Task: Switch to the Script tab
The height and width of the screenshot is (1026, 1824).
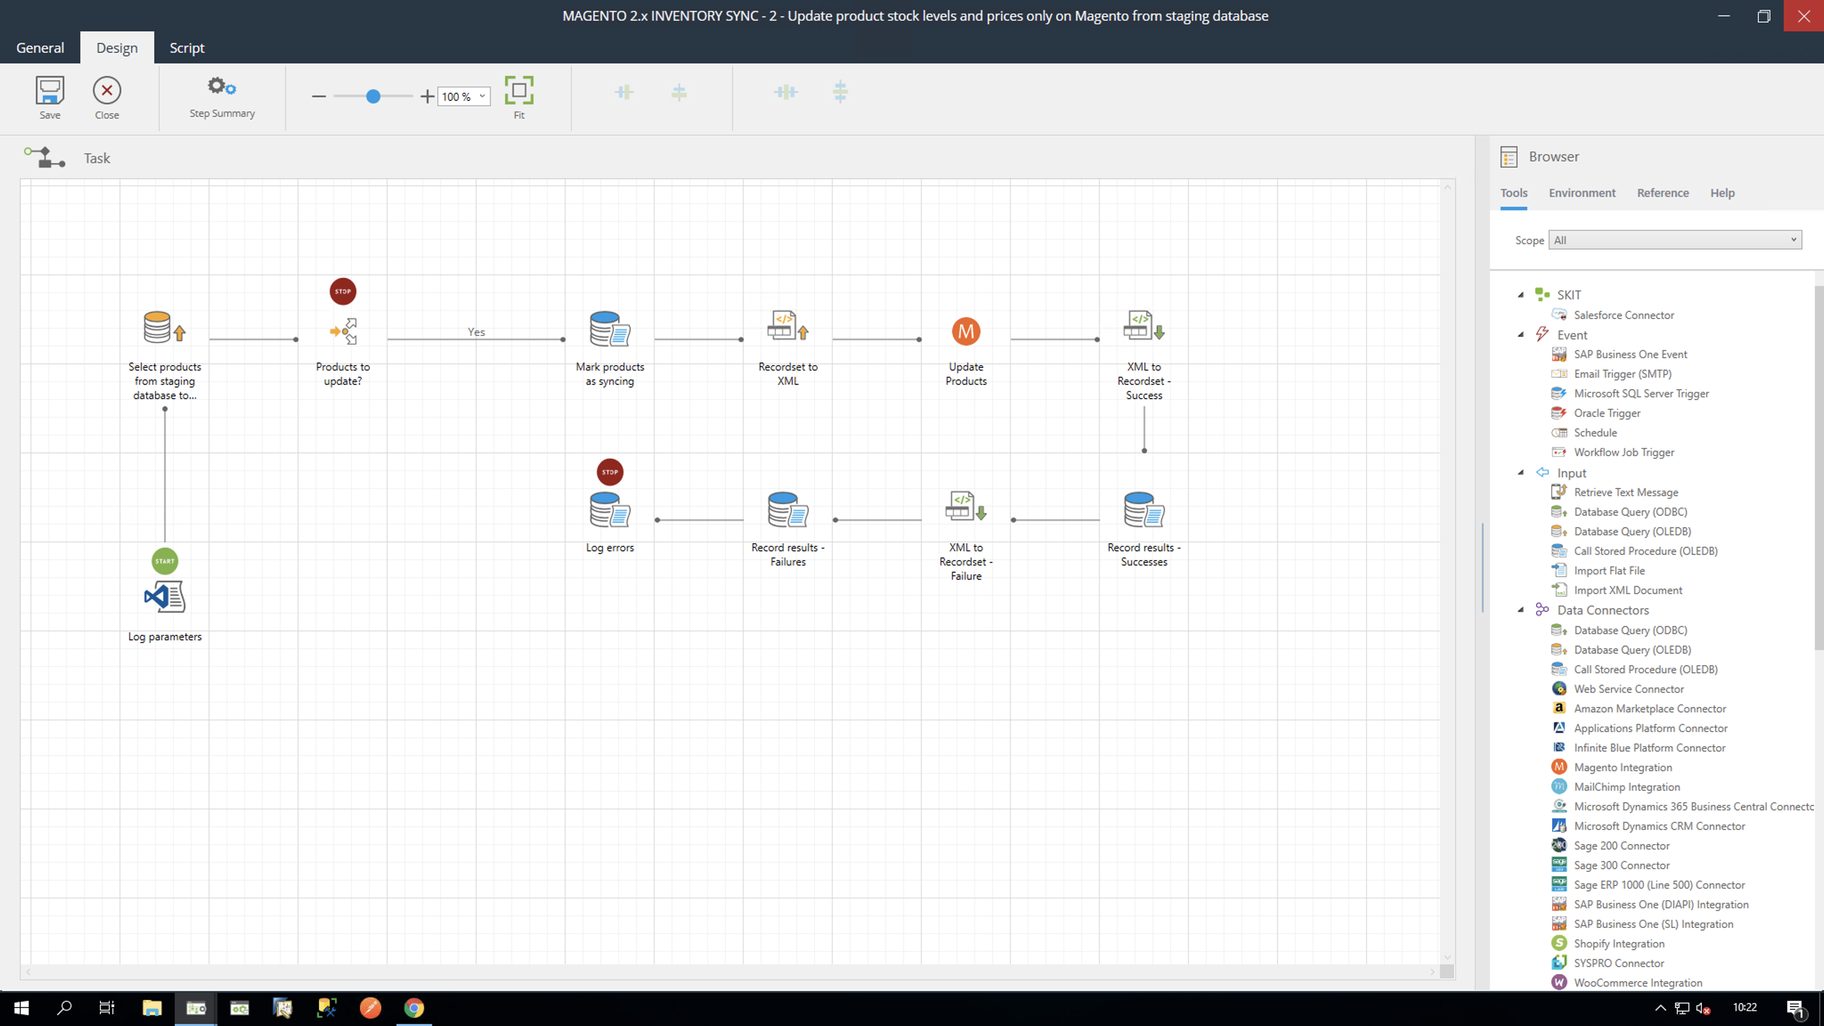Action: (x=187, y=48)
